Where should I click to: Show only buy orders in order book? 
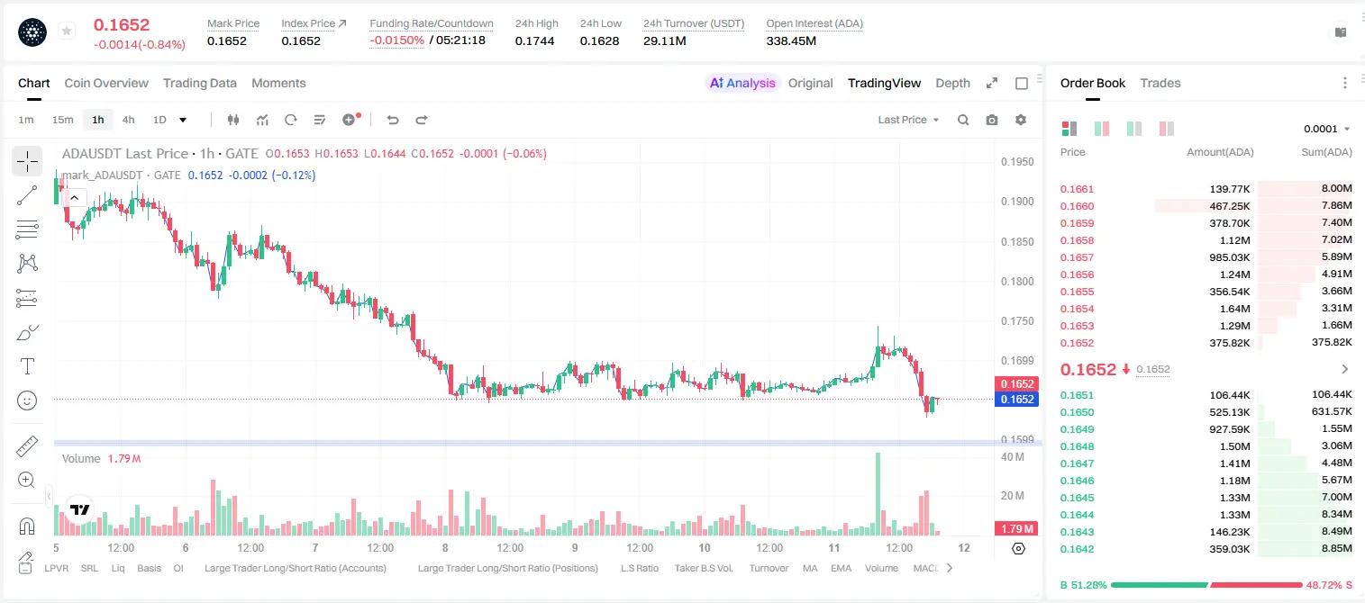pyautogui.click(x=1134, y=129)
